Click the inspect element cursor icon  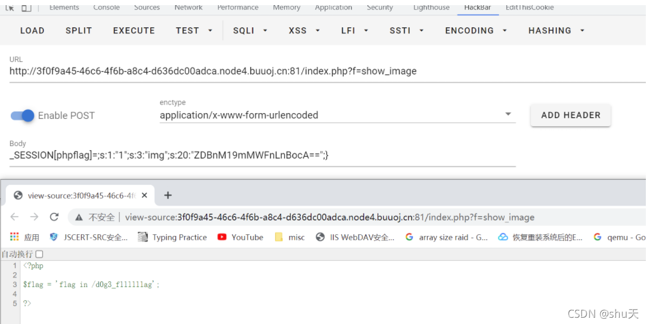click(10, 7)
